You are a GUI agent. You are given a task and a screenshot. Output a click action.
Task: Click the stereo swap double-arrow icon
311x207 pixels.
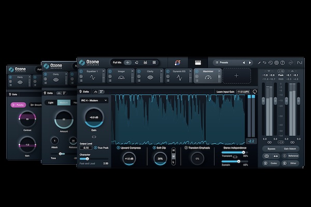[x=276, y=156]
